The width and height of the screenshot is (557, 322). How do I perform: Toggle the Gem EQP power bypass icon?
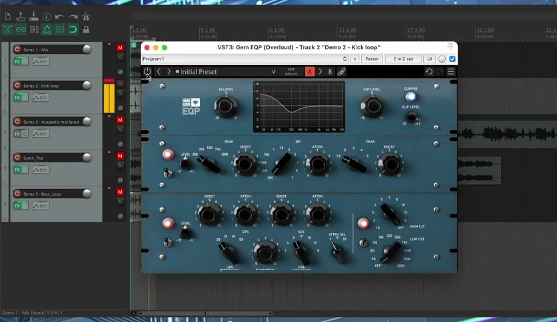coord(147,71)
